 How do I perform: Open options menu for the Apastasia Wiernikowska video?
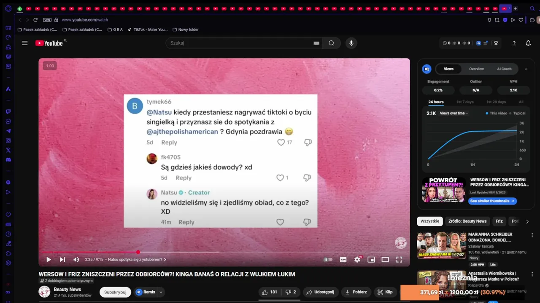tap(532, 274)
